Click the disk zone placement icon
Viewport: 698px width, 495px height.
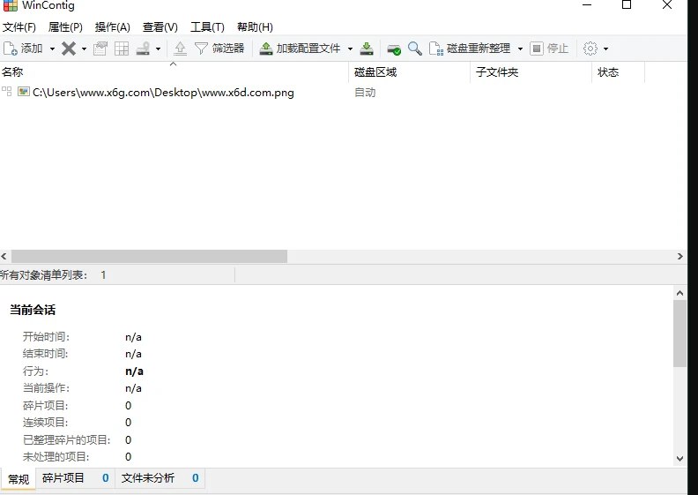pyautogui.click(x=143, y=49)
